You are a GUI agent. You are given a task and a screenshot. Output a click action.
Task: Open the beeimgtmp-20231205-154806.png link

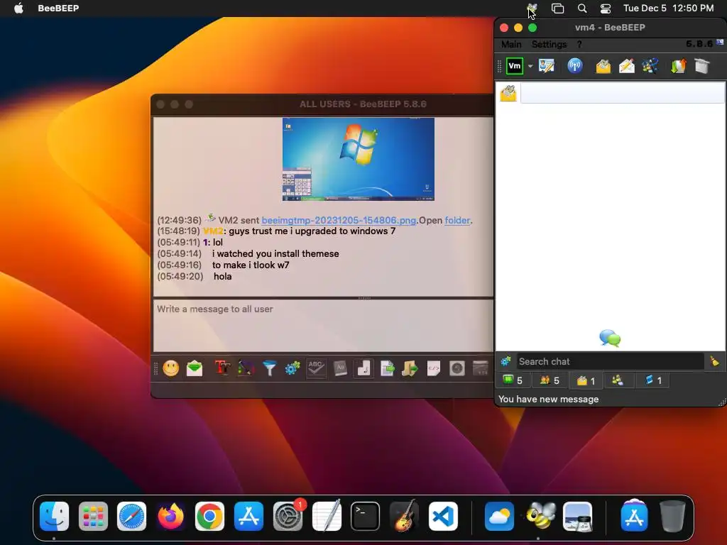[339, 220]
